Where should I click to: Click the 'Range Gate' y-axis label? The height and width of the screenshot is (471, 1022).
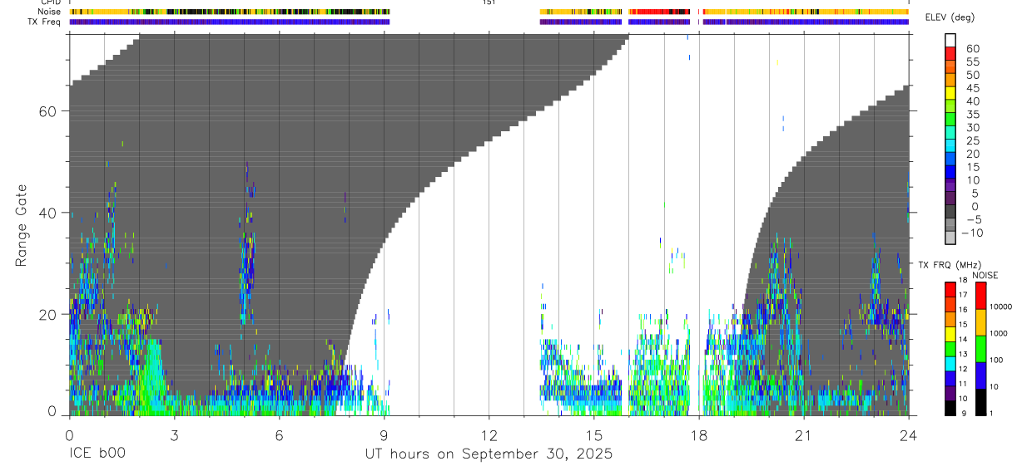coord(21,224)
